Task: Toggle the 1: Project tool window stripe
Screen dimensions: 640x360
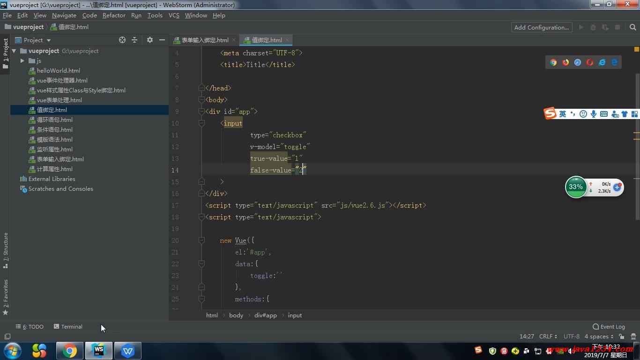Action: point(6,53)
